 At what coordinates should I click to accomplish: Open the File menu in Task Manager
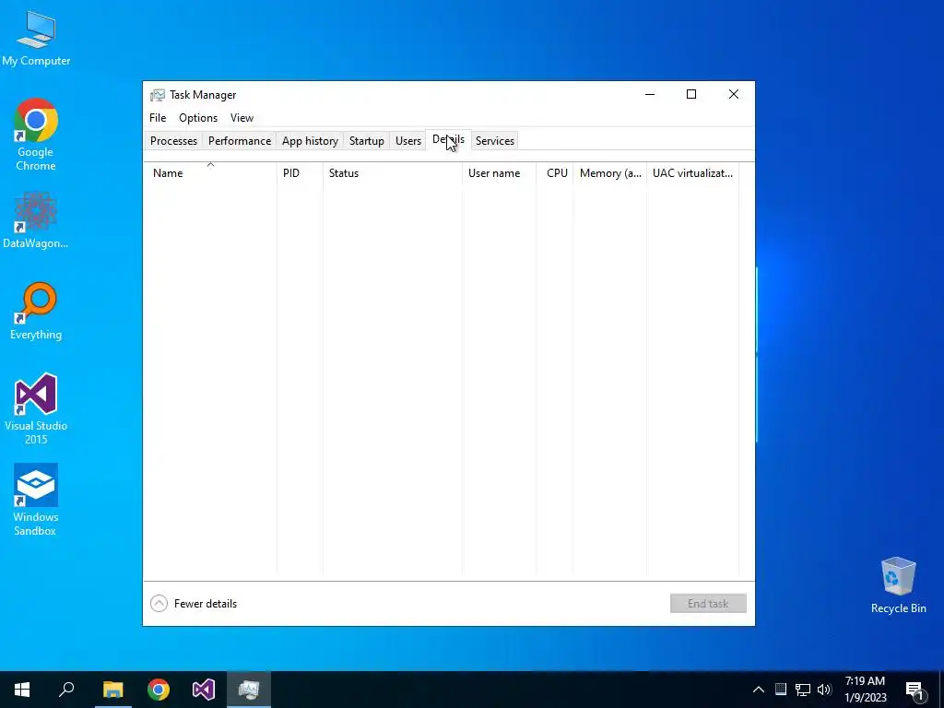[158, 118]
